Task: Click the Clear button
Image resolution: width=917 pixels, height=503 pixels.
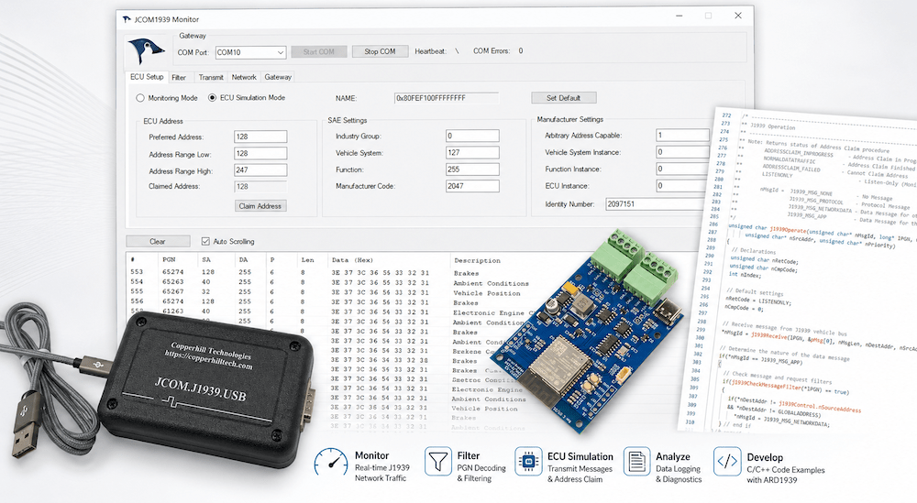Action: click(158, 241)
